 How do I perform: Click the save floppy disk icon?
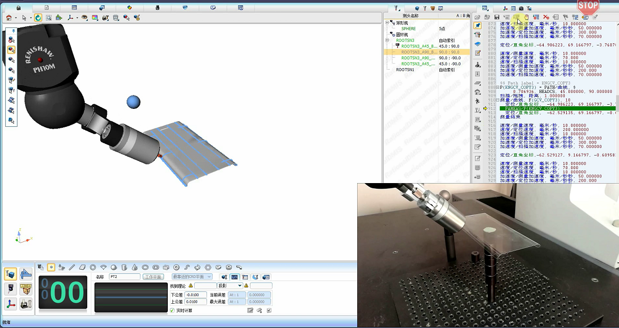point(496,18)
